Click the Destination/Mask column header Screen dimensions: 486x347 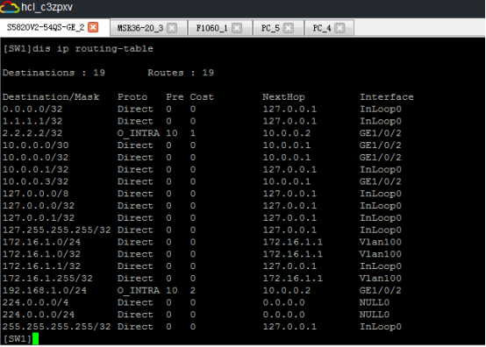tap(51, 97)
